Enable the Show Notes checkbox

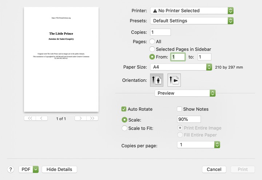pos(179,109)
